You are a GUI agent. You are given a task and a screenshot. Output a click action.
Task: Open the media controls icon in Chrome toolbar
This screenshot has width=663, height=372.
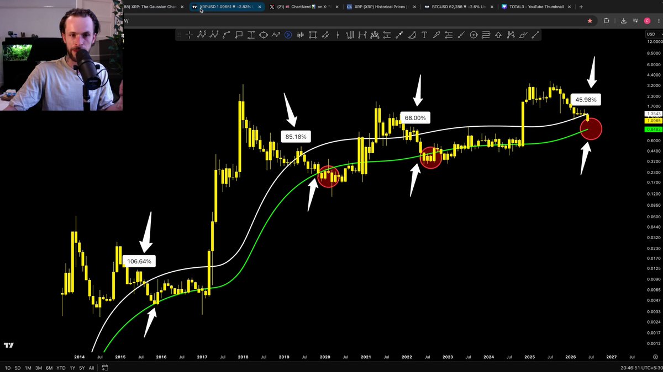pos(635,20)
